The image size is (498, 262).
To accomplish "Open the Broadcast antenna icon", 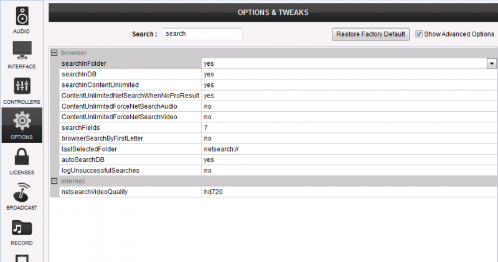I will (22, 192).
